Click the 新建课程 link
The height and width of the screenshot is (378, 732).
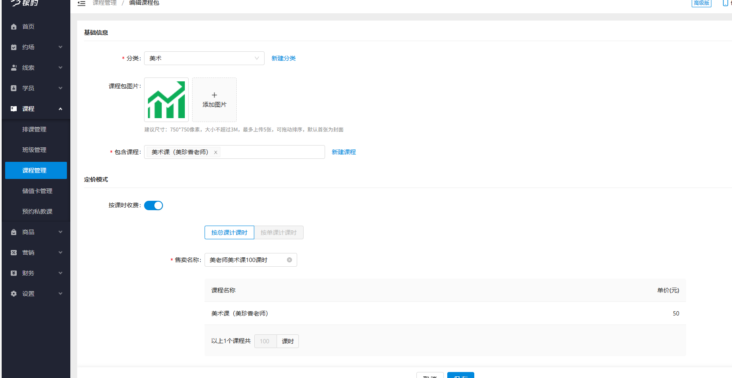343,152
